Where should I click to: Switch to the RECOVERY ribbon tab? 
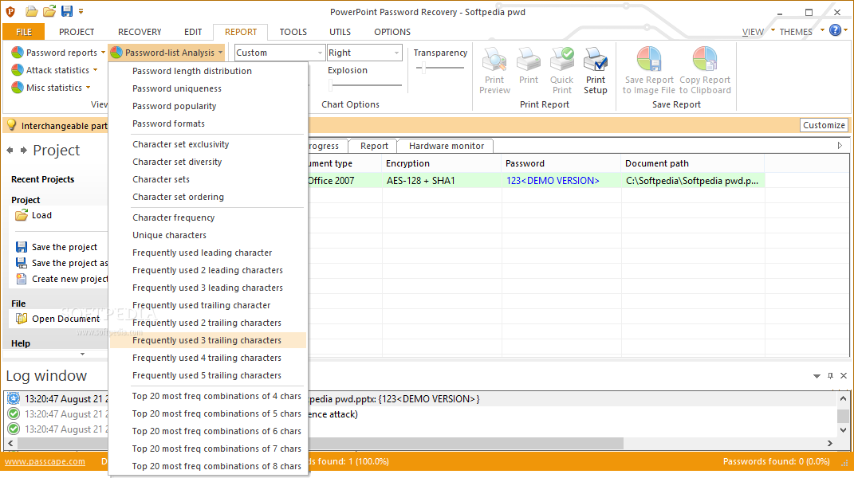[140, 32]
